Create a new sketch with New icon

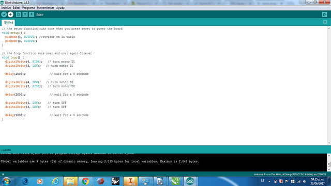[19, 14]
